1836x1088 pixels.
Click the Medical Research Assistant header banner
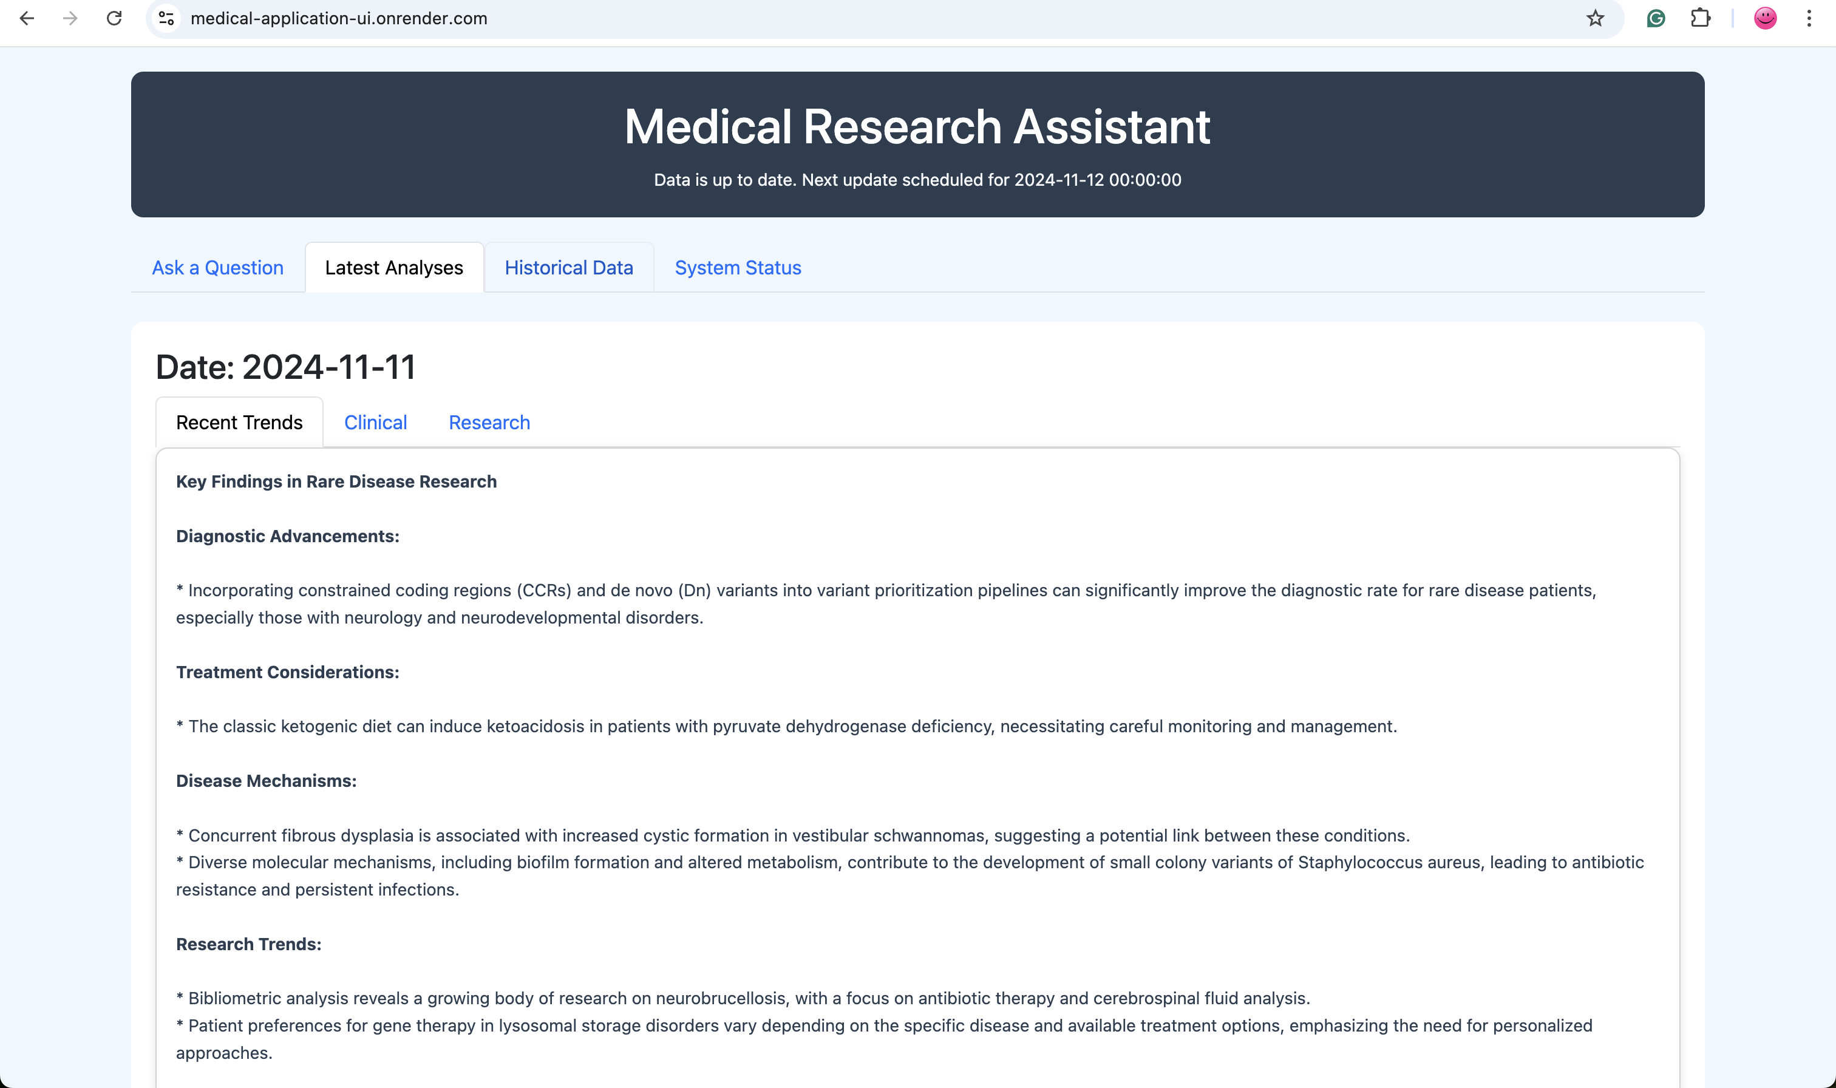[x=917, y=127]
